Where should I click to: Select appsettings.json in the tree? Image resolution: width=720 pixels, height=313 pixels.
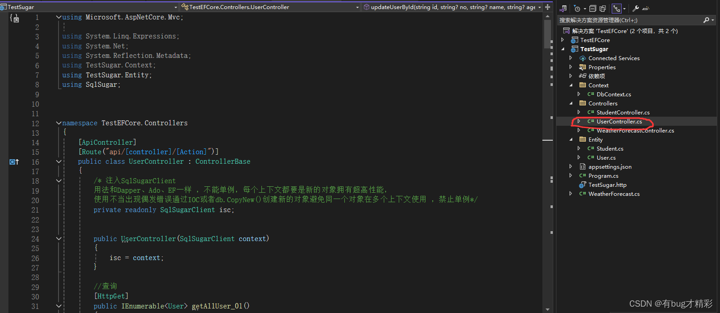point(610,166)
